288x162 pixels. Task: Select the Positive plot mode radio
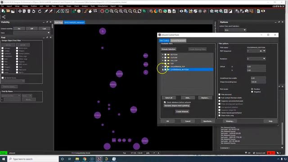[x=252, y=89]
